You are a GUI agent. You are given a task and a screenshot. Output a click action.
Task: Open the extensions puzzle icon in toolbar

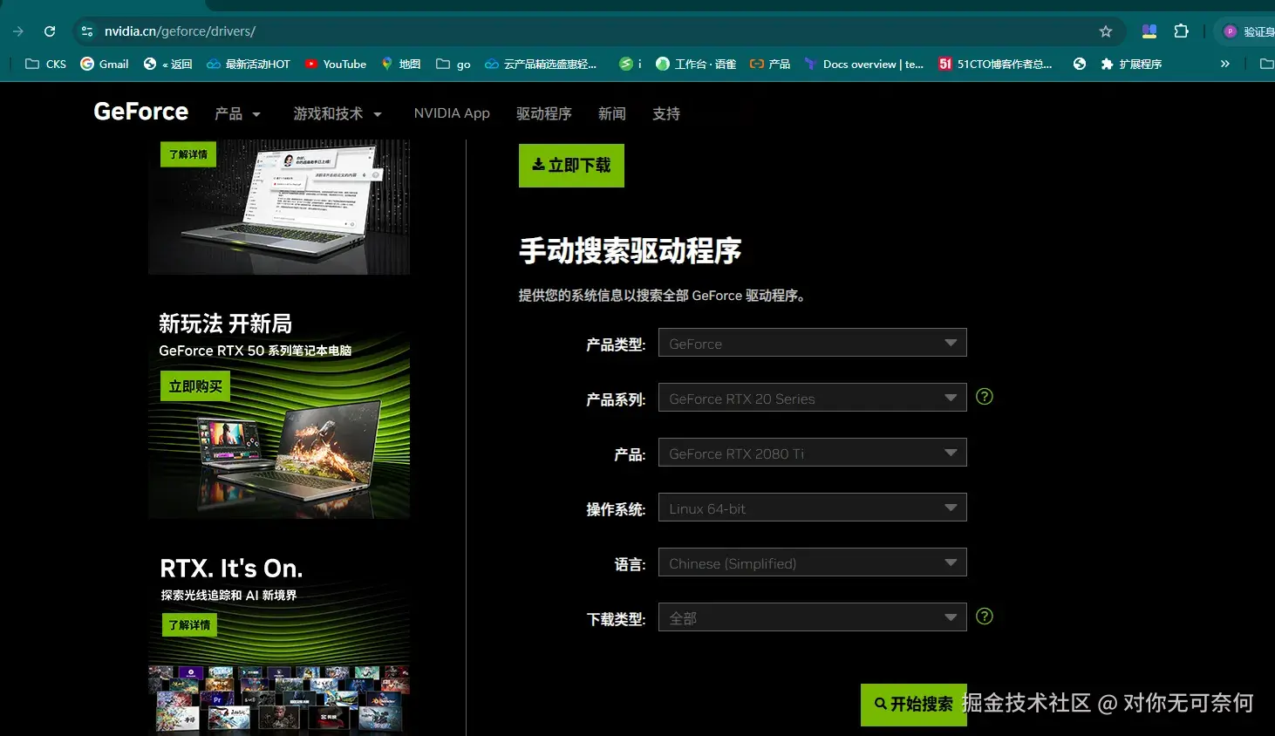[1181, 31]
